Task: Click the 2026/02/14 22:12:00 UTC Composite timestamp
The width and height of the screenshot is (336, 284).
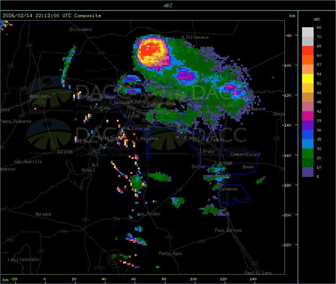Action: 52,16
